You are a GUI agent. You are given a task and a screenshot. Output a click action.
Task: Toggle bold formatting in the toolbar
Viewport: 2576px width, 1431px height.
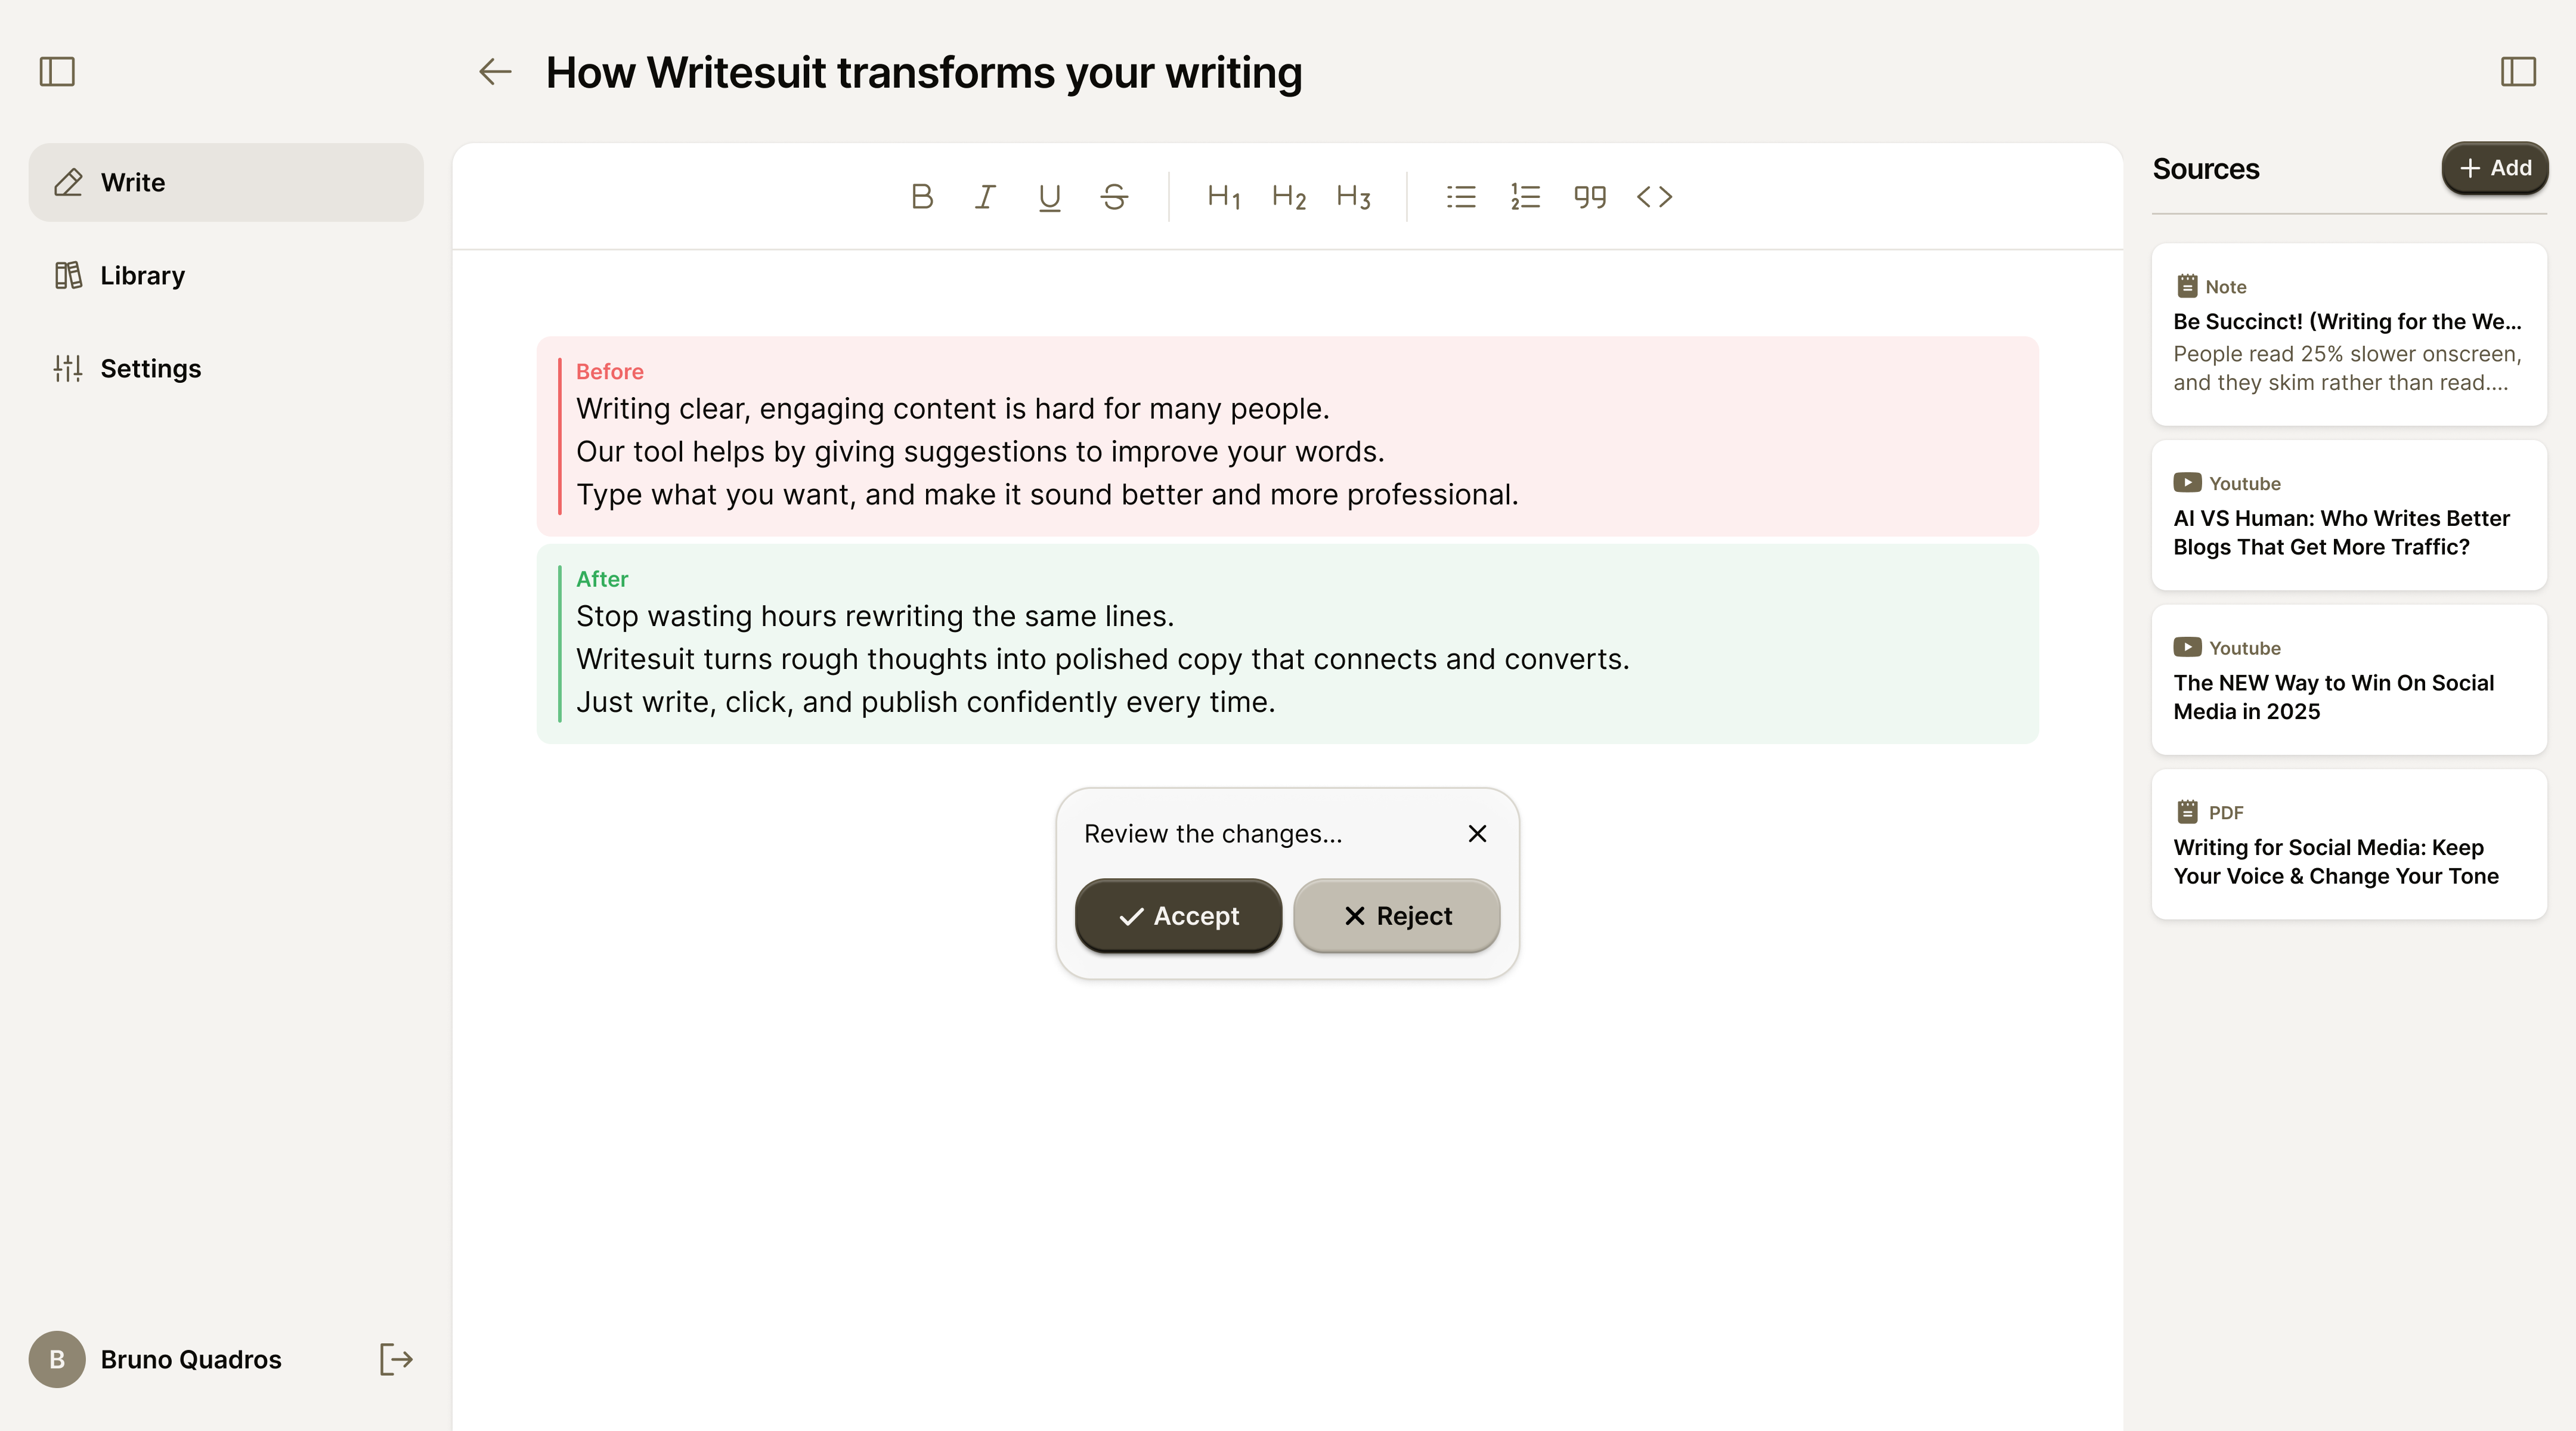tap(921, 196)
